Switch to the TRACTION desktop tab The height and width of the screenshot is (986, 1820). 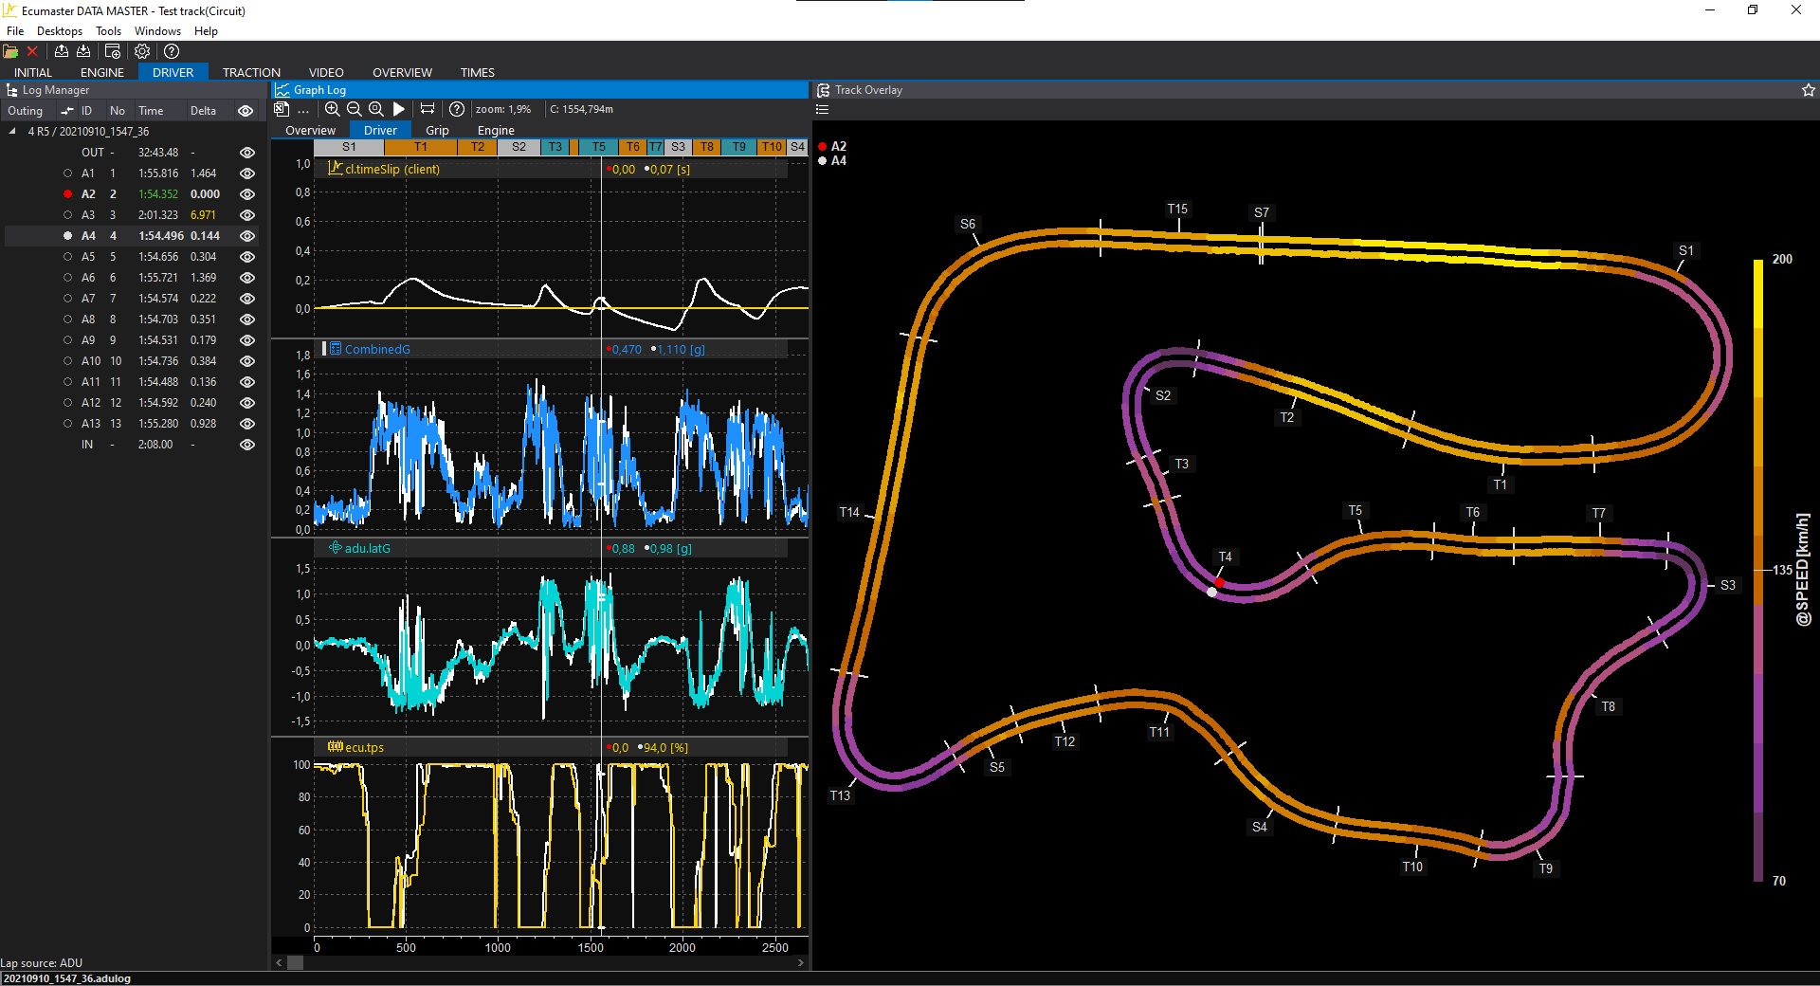pos(251,72)
